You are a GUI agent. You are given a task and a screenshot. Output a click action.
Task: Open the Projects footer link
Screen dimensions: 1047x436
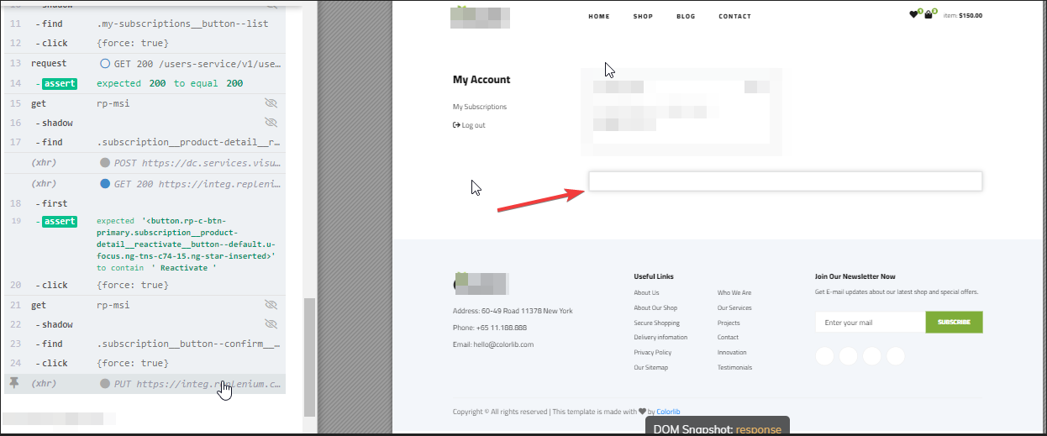[729, 323]
